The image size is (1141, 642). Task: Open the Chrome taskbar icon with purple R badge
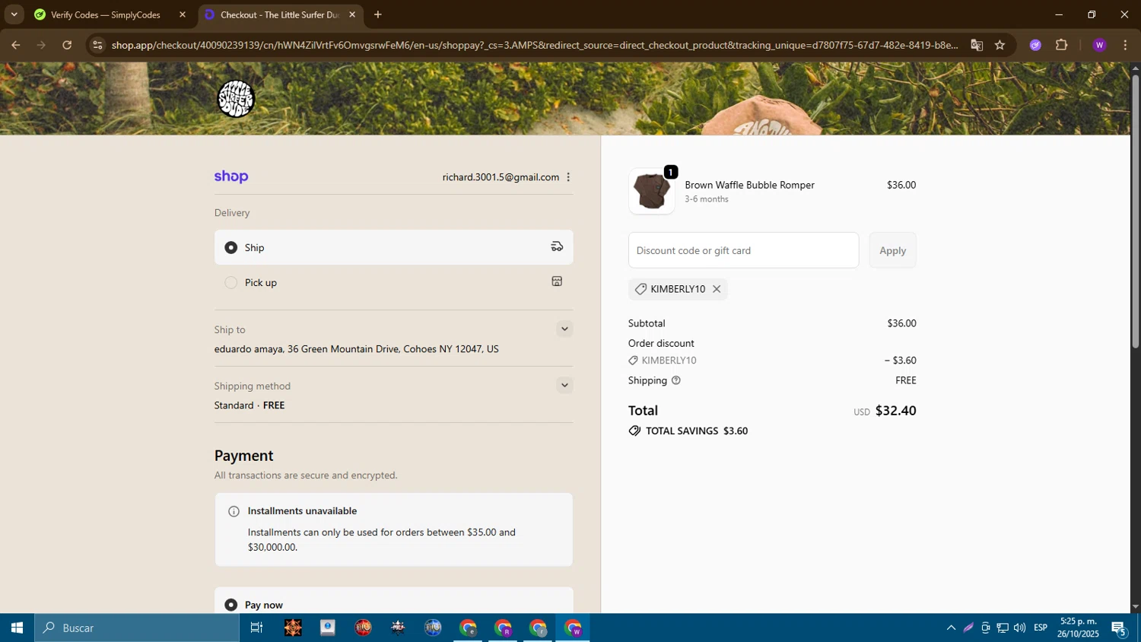click(504, 628)
